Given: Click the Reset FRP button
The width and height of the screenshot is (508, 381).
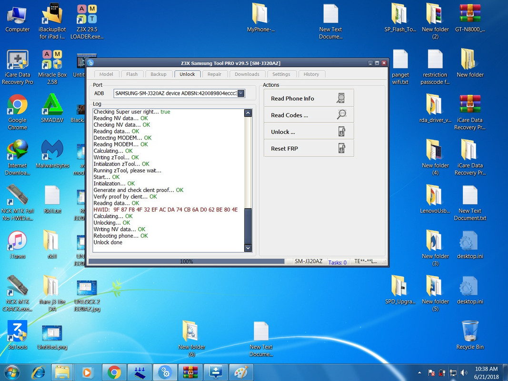Looking at the screenshot, I should [x=309, y=149].
